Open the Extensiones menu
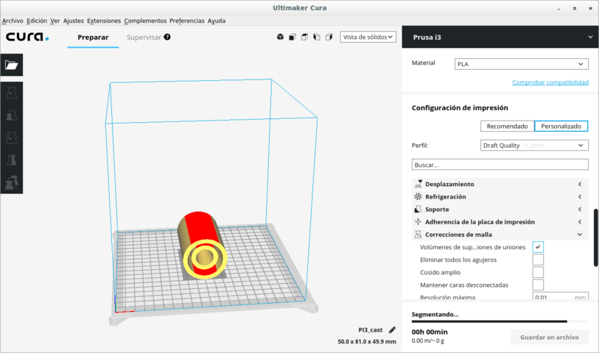Viewport: 599px width, 353px height. 104,21
